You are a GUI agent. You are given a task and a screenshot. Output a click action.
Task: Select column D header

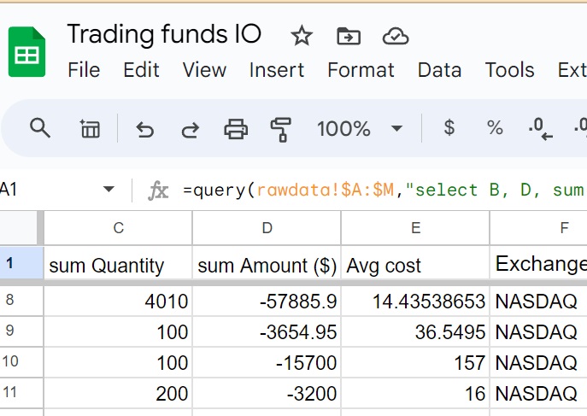(x=267, y=227)
